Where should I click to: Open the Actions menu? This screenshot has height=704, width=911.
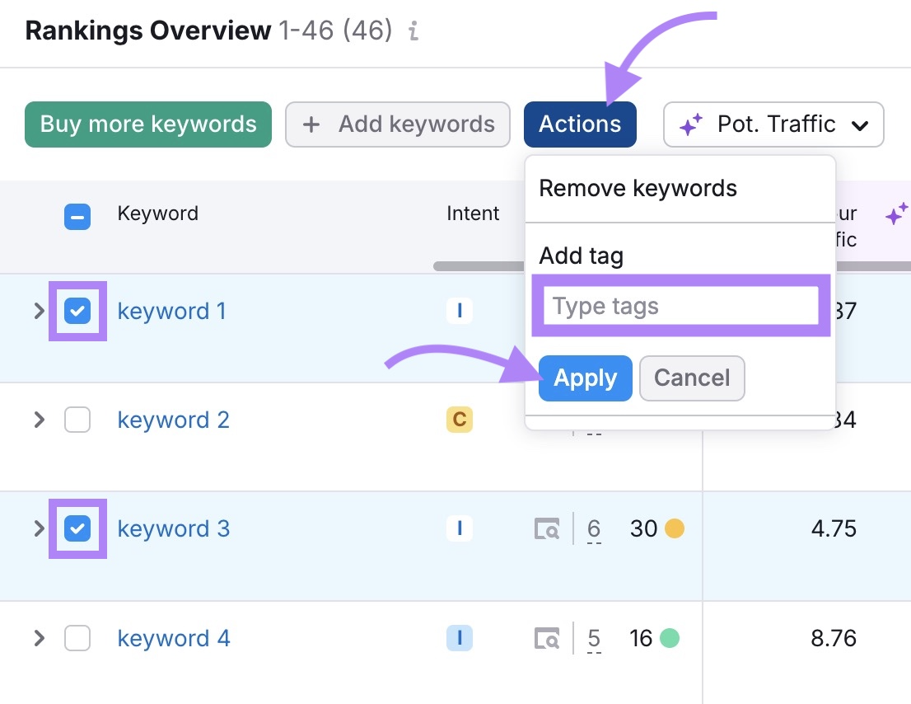pos(580,124)
